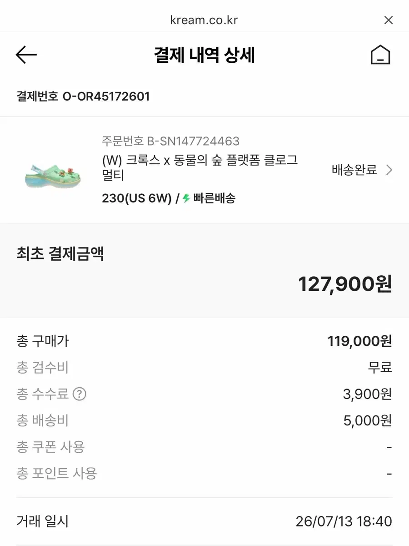
Task: Tap the 총 배송비 5,000원 row
Action: click(204, 420)
